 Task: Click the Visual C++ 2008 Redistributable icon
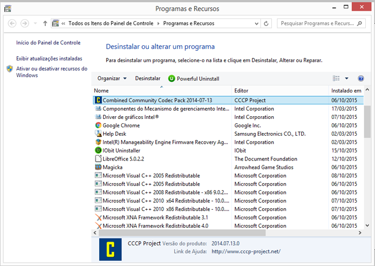(98, 192)
